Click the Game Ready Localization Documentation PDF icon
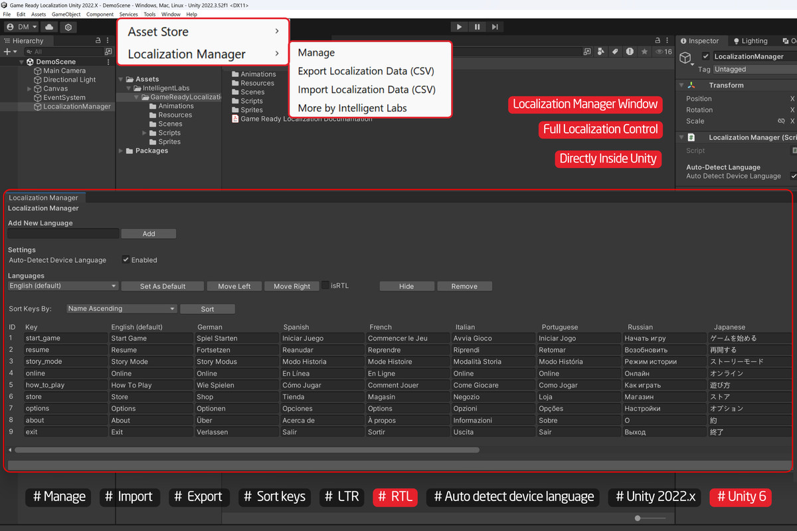The width and height of the screenshot is (797, 531). tap(235, 119)
